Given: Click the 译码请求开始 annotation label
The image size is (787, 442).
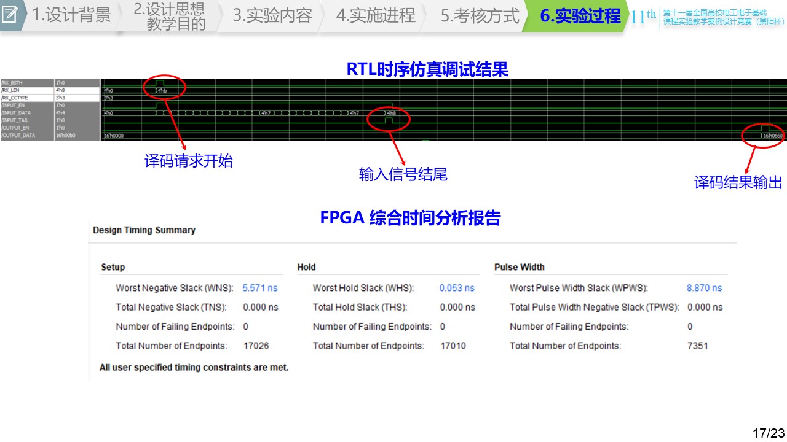Looking at the screenshot, I should (189, 161).
